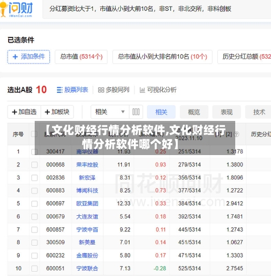Click the 股票列表 list icon
This screenshot has height=276, width=271.
(x=60, y=90)
